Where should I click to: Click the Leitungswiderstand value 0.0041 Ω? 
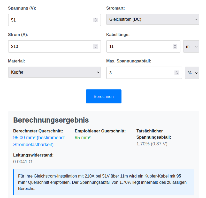(x=23, y=162)
